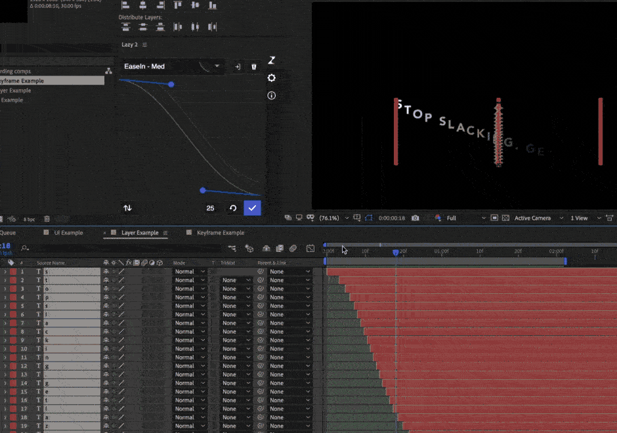Image resolution: width=617 pixels, height=433 pixels.
Task: Apply the ease preset using the arrow icon
Action: click(238, 66)
